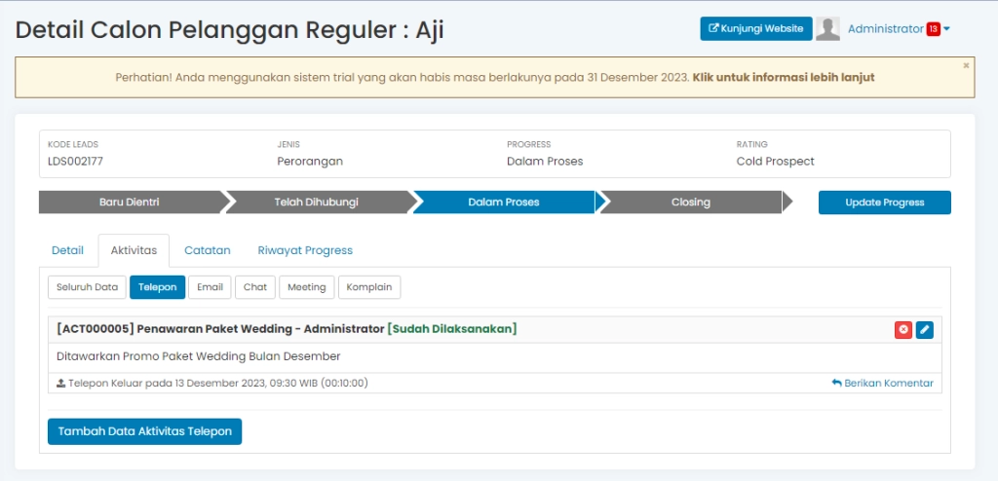Filter activities by Seluruh Data
The width and height of the screenshot is (998, 481).
(86, 287)
